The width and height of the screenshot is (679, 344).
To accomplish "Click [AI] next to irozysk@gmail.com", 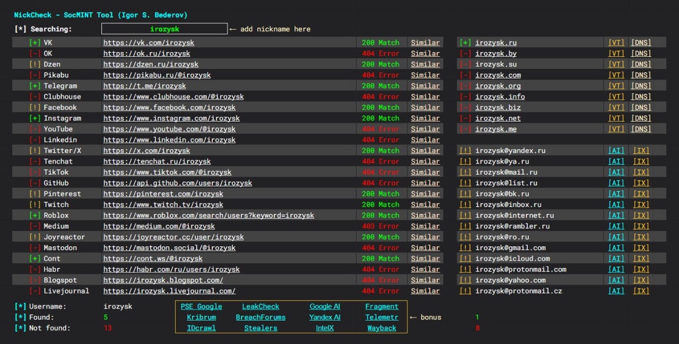I will [616, 248].
